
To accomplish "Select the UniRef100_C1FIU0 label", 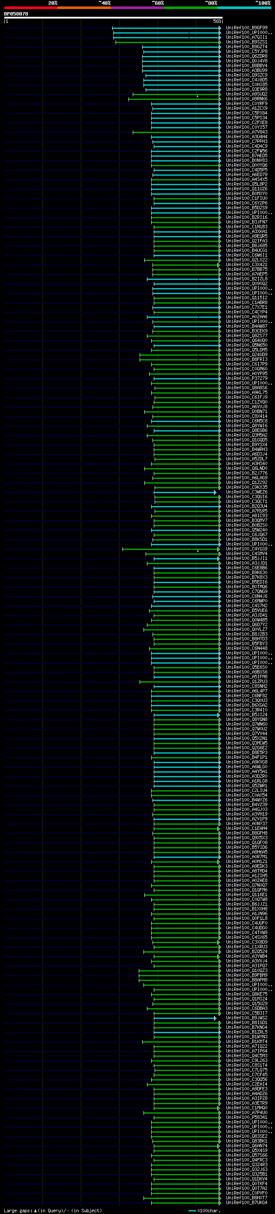I will 247,199.
